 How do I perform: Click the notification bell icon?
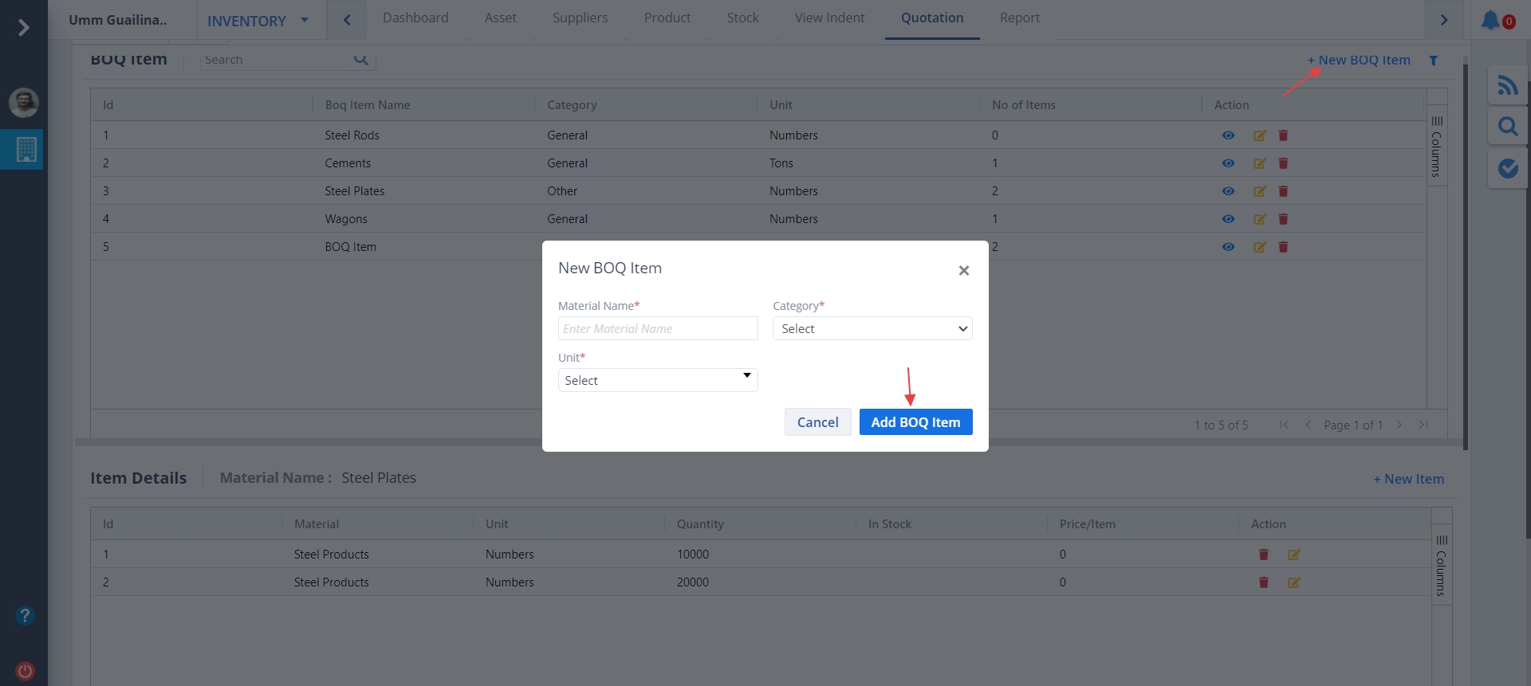click(x=1490, y=20)
